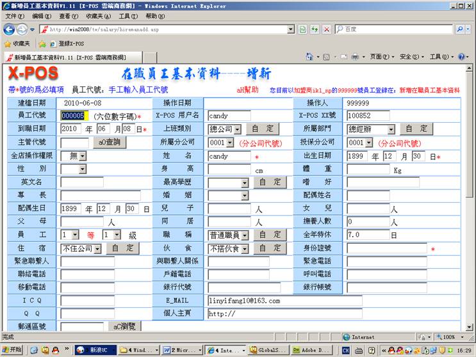
Task: Open the 工具(T) menu
Action: [x=127, y=16]
